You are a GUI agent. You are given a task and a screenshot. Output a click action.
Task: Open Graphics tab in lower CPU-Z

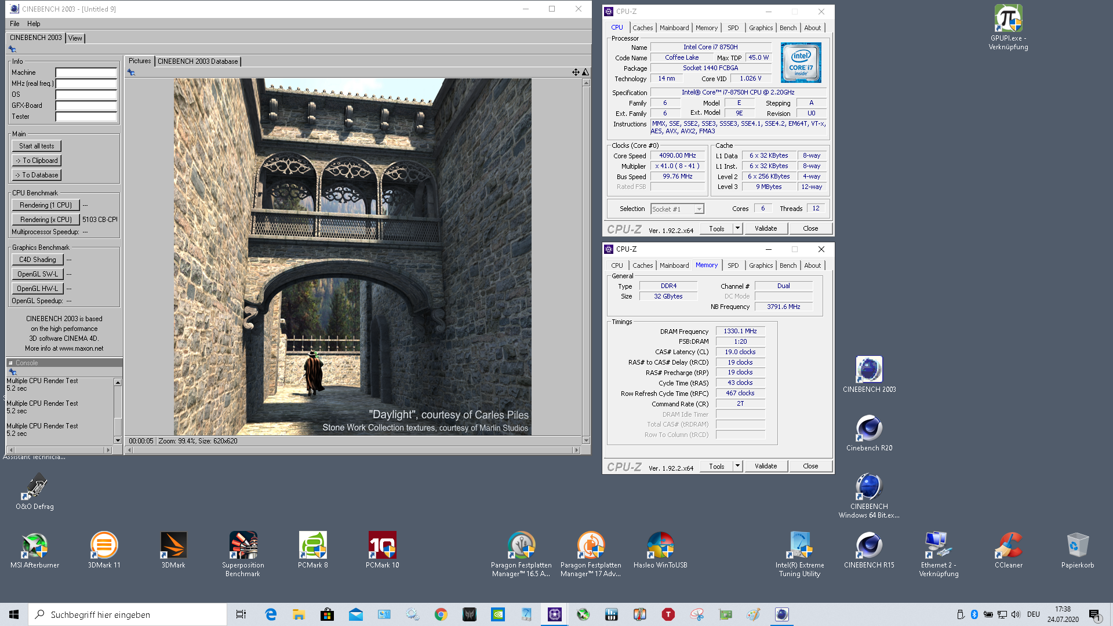761,265
